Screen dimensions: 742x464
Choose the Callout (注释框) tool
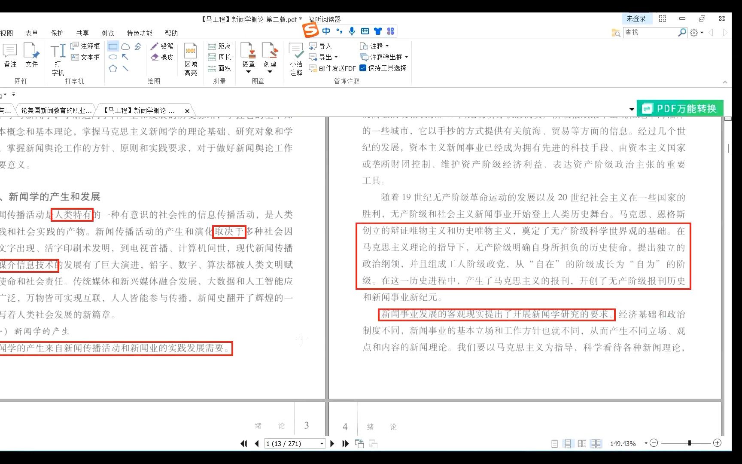click(x=85, y=46)
